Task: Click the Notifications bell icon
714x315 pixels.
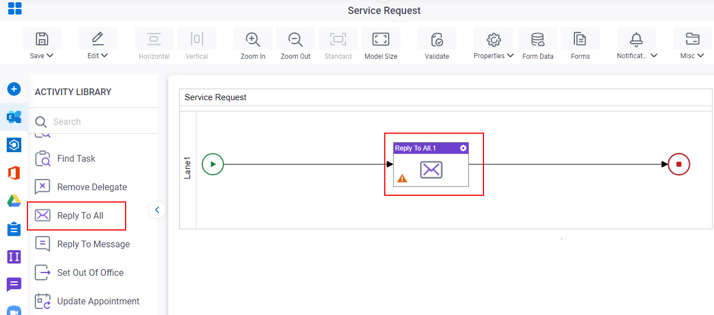Action: (x=636, y=39)
